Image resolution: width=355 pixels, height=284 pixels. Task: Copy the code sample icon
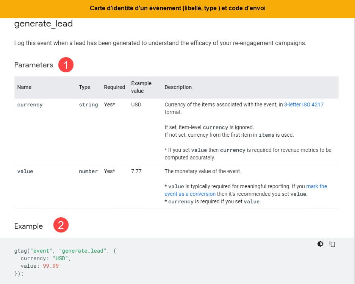332,244
